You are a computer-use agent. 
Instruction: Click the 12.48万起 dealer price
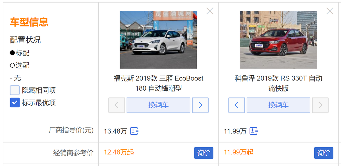pos(119,152)
